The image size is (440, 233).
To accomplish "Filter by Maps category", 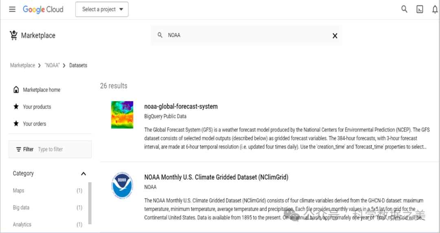I will point(19,191).
